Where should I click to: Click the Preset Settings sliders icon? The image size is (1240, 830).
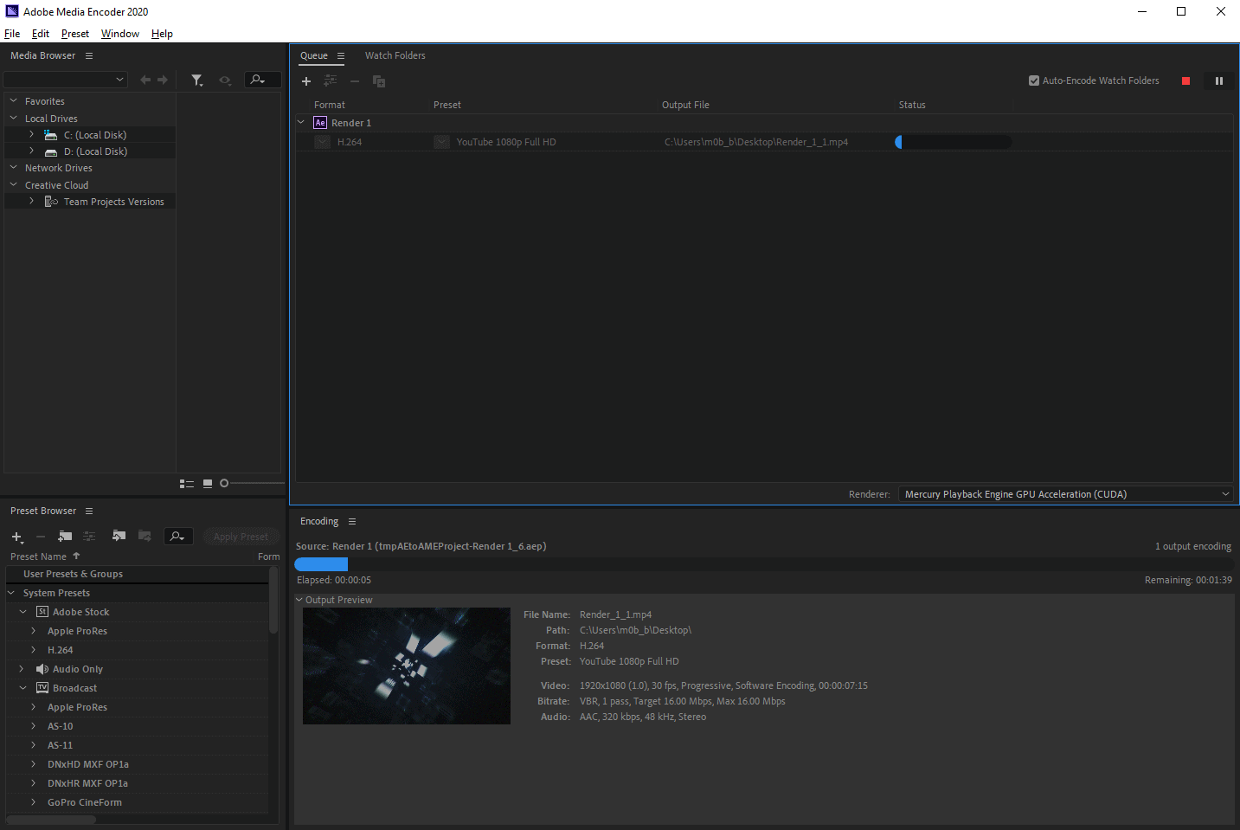coord(89,537)
